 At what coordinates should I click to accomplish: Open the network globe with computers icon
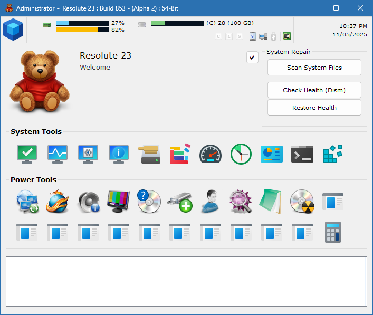(x=27, y=202)
